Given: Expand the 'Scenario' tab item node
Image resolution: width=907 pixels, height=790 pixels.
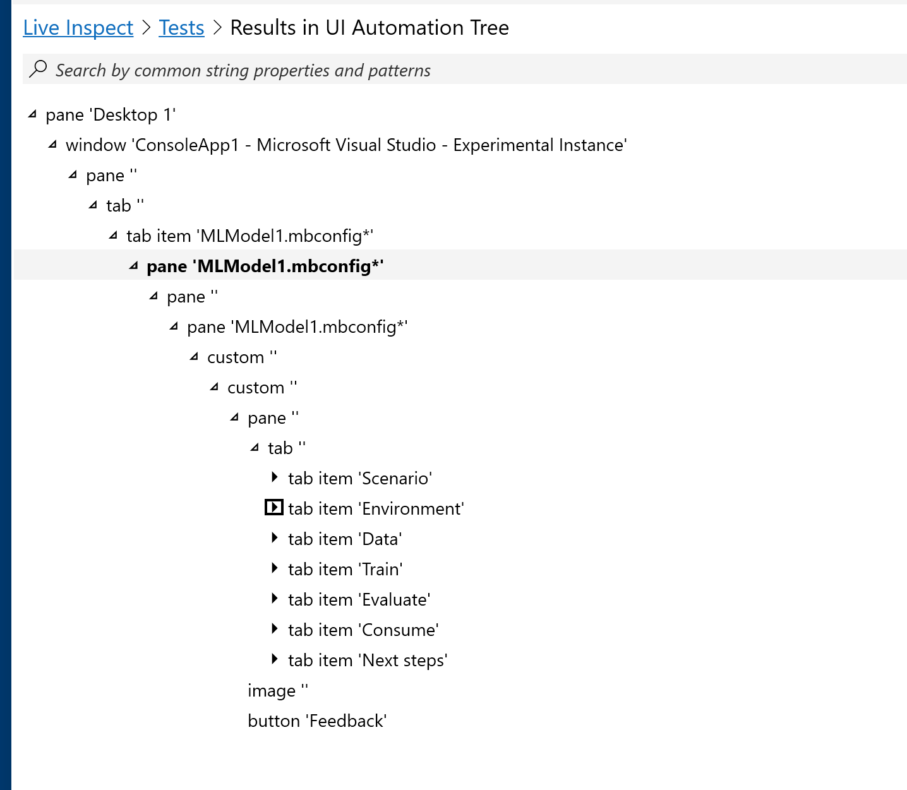Looking at the screenshot, I should pos(275,477).
